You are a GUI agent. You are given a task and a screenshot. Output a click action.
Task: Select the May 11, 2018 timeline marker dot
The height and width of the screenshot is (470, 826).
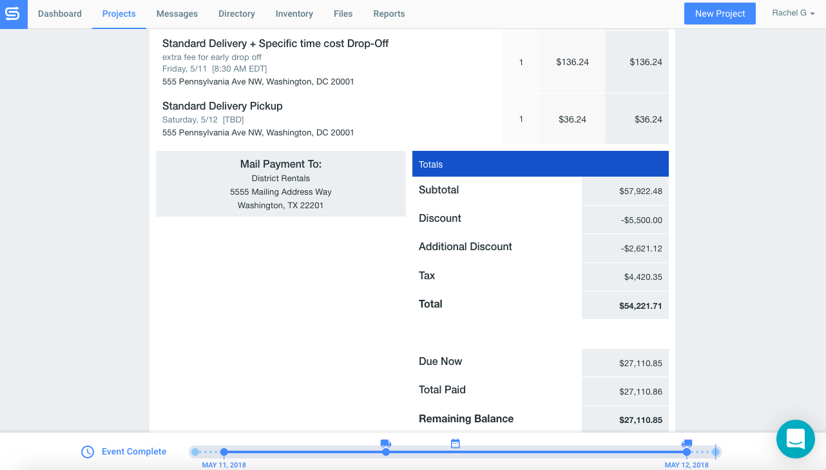pos(224,452)
